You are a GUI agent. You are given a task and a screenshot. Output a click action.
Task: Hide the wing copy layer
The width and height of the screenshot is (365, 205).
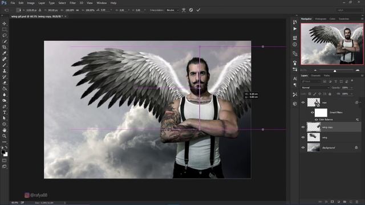[x=303, y=127]
